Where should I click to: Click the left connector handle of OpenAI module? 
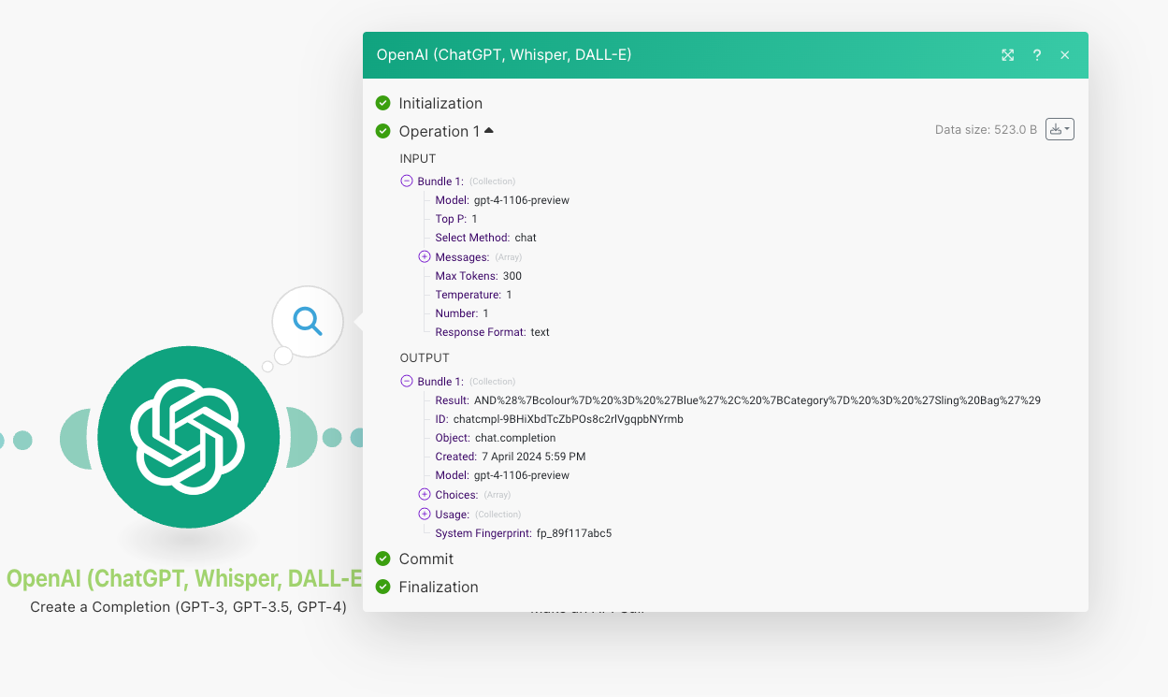(x=77, y=438)
